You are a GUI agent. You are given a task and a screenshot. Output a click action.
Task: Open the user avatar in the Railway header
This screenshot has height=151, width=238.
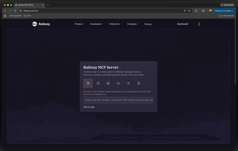coord(199,24)
